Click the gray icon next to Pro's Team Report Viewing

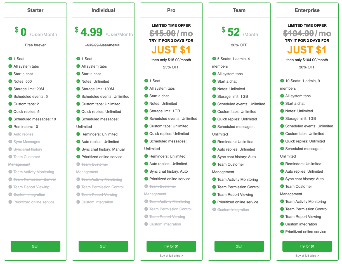click(x=146, y=217)
